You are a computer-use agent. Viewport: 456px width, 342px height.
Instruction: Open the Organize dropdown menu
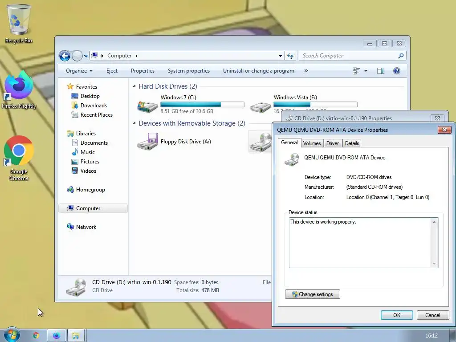pyautogui.click(x=79, y=71)
